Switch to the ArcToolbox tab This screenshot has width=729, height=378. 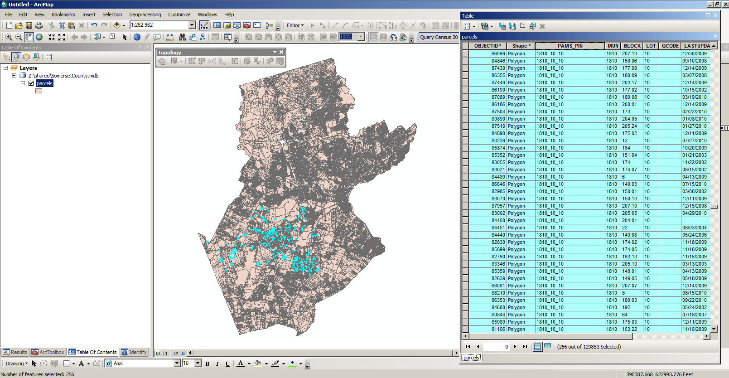click(x=48, y=352)
